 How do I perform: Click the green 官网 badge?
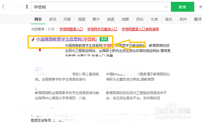pos(104,39)
